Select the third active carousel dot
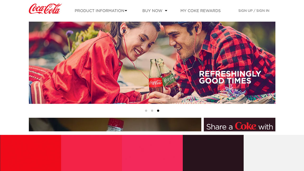This screenshot has height=171, width=304. 158,111
